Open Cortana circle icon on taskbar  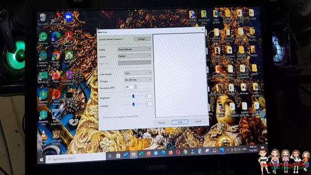click(110, 156)
